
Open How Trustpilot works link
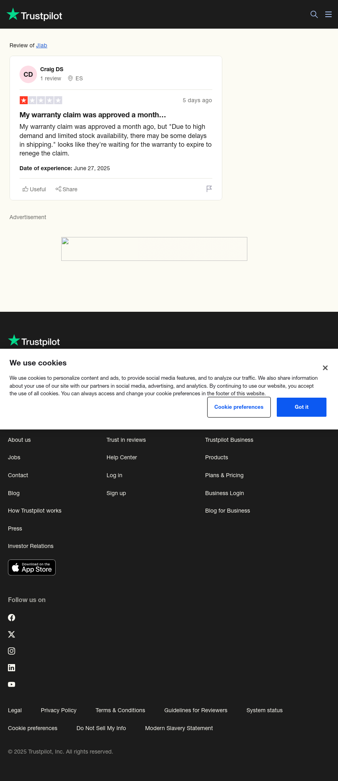pos(35,511)
